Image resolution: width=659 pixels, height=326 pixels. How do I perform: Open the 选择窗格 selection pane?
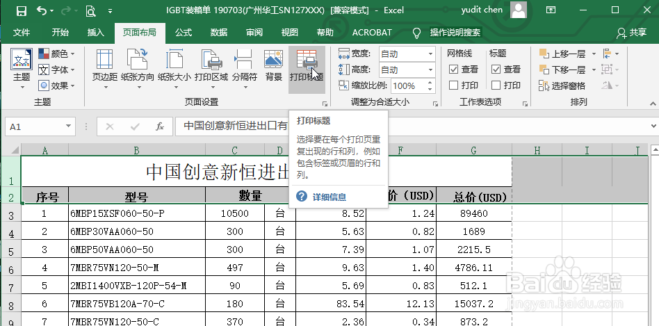point(562,85)
